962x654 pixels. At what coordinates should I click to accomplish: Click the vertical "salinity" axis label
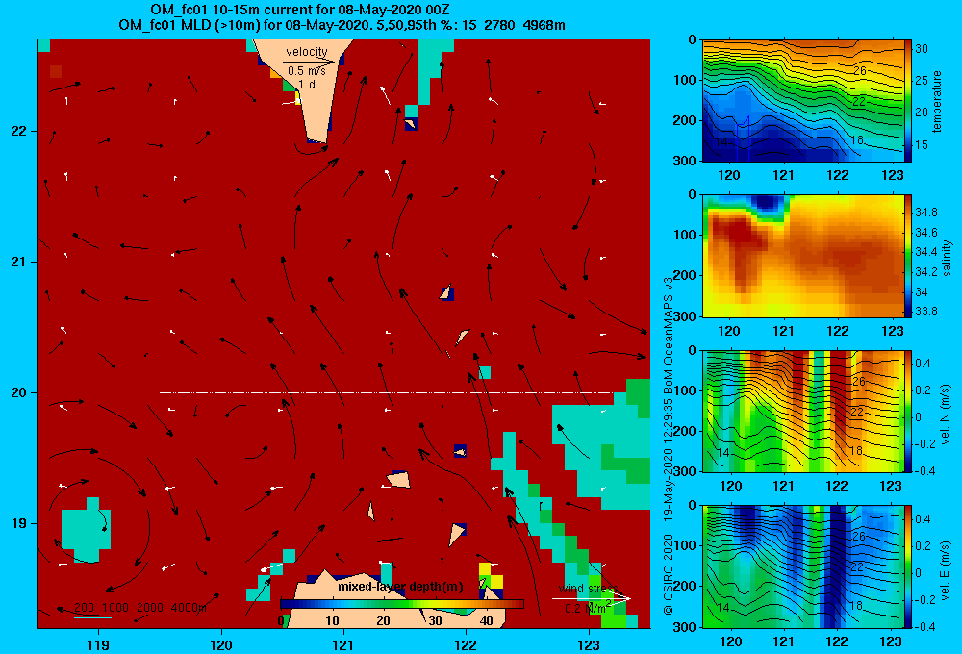click(x=947, y=258)
